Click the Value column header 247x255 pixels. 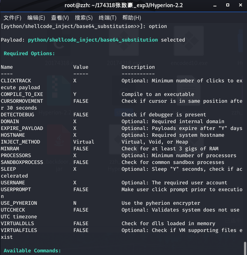(x=81, y=67)
